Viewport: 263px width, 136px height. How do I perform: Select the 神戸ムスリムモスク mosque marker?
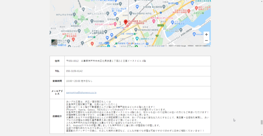coord(108,13)
